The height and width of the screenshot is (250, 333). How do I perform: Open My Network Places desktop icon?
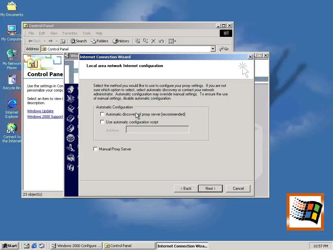[12, 60]
